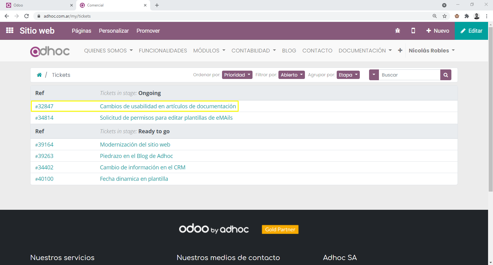The image size is (493, 265).
Task: Open the Etapa grouping dropdown
Action: coord(348,75)
